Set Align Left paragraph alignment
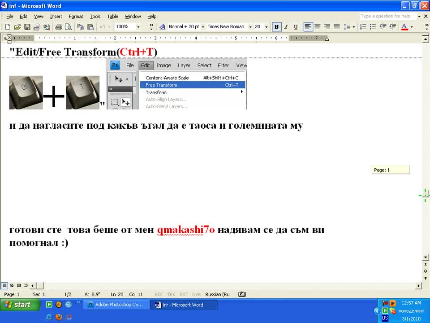430x323 pixels. point(308,27)
